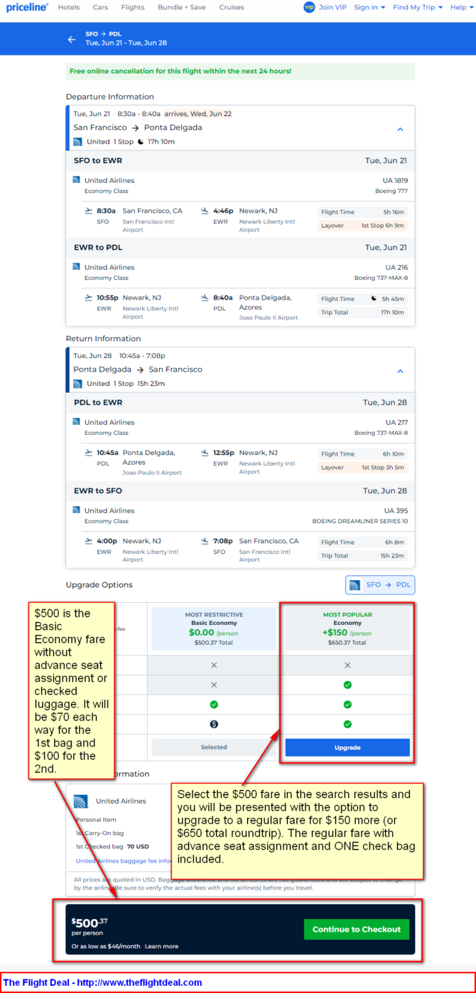
Task: Click the United logo in SFO to EWR segment
Action: pyautogui.click(x=76, y=180)
